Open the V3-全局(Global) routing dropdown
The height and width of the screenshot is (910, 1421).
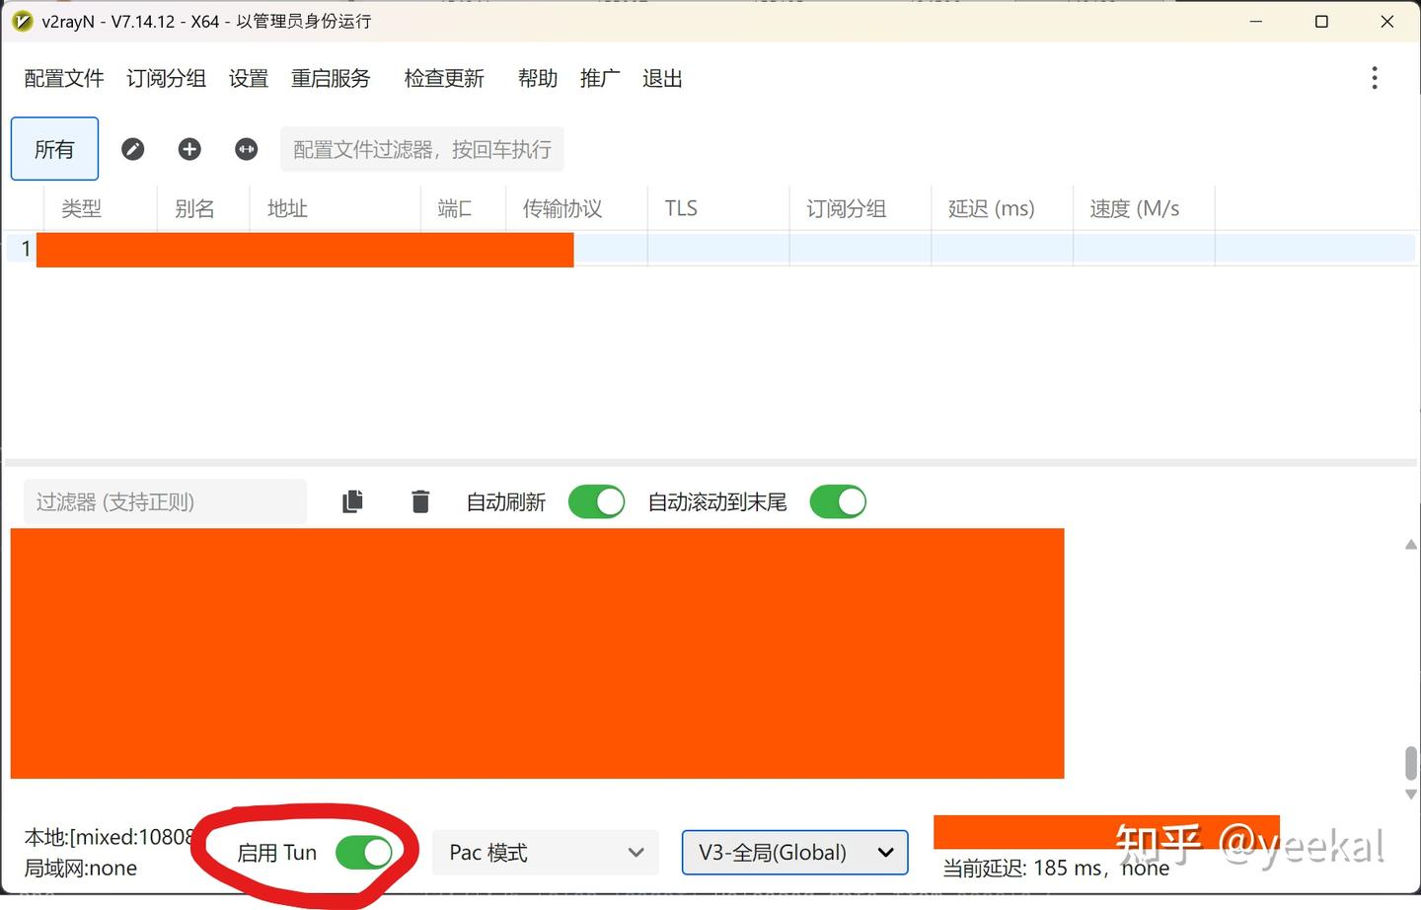794,853
